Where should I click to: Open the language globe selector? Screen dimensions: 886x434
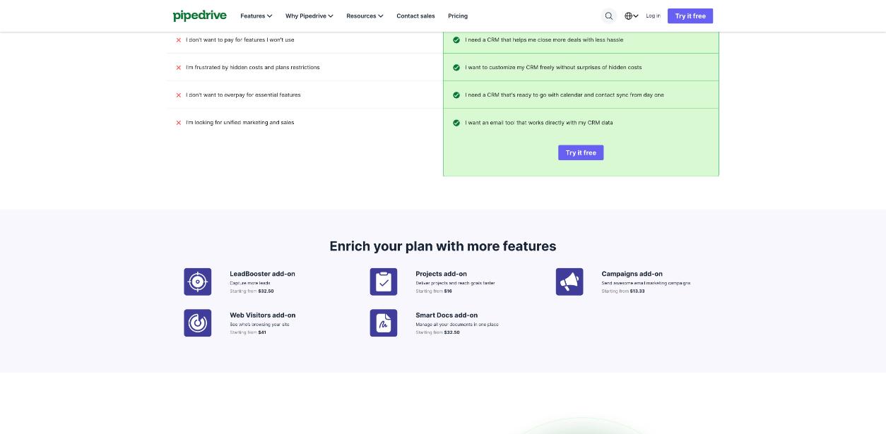click(x=631, y=16)
